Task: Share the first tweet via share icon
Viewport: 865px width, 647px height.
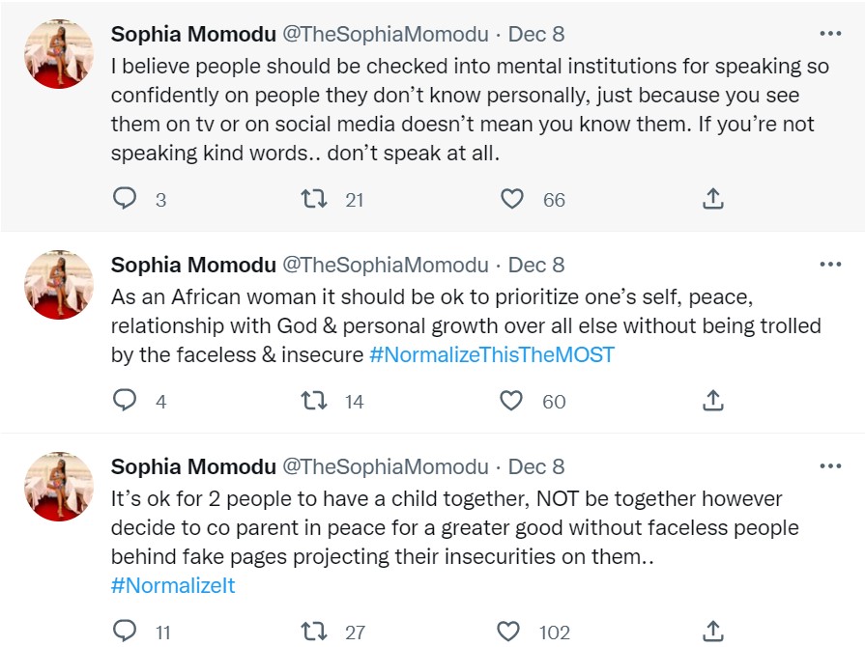Action: tap(712, 199)
